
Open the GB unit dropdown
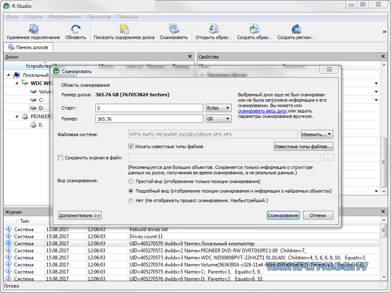pos(218,119)
